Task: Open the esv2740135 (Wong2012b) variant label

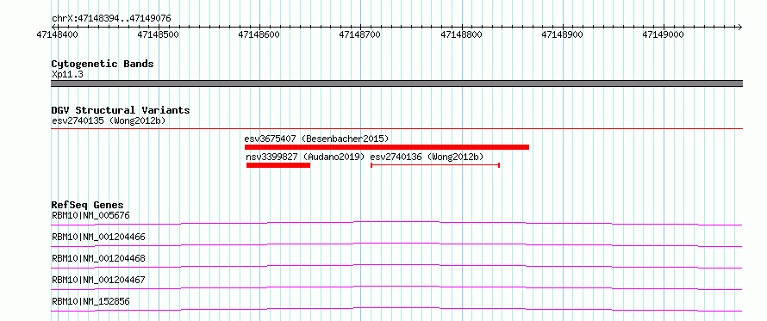Action: pos(109,120)
